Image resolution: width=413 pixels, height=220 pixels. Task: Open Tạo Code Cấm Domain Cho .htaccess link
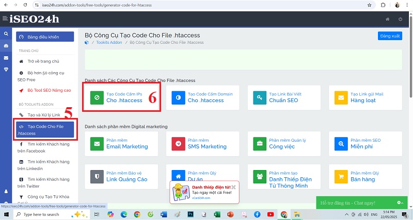tap(210, 97)
